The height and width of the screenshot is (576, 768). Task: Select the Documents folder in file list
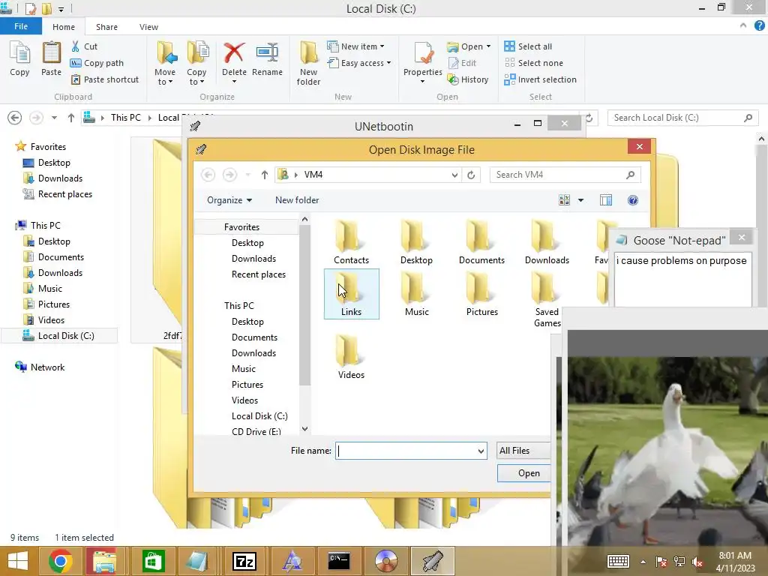point(481,242)
